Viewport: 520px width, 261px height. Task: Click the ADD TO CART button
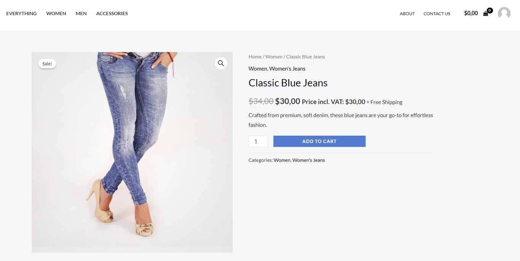pyautogui.click(x=319, y=141)
